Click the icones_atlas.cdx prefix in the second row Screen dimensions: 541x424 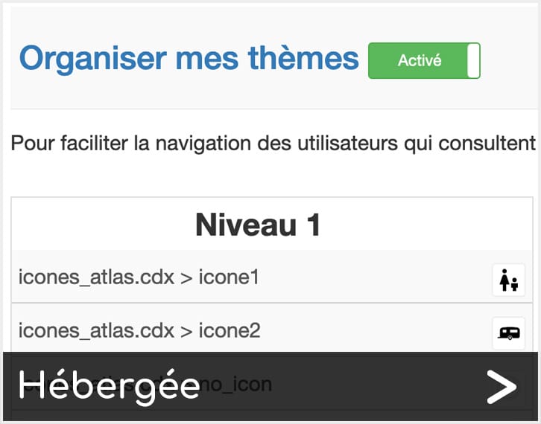(96, 331)
